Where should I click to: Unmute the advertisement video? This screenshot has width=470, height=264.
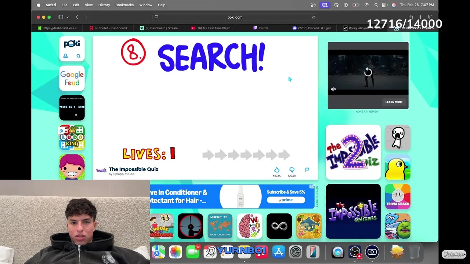tap(333, 89)
